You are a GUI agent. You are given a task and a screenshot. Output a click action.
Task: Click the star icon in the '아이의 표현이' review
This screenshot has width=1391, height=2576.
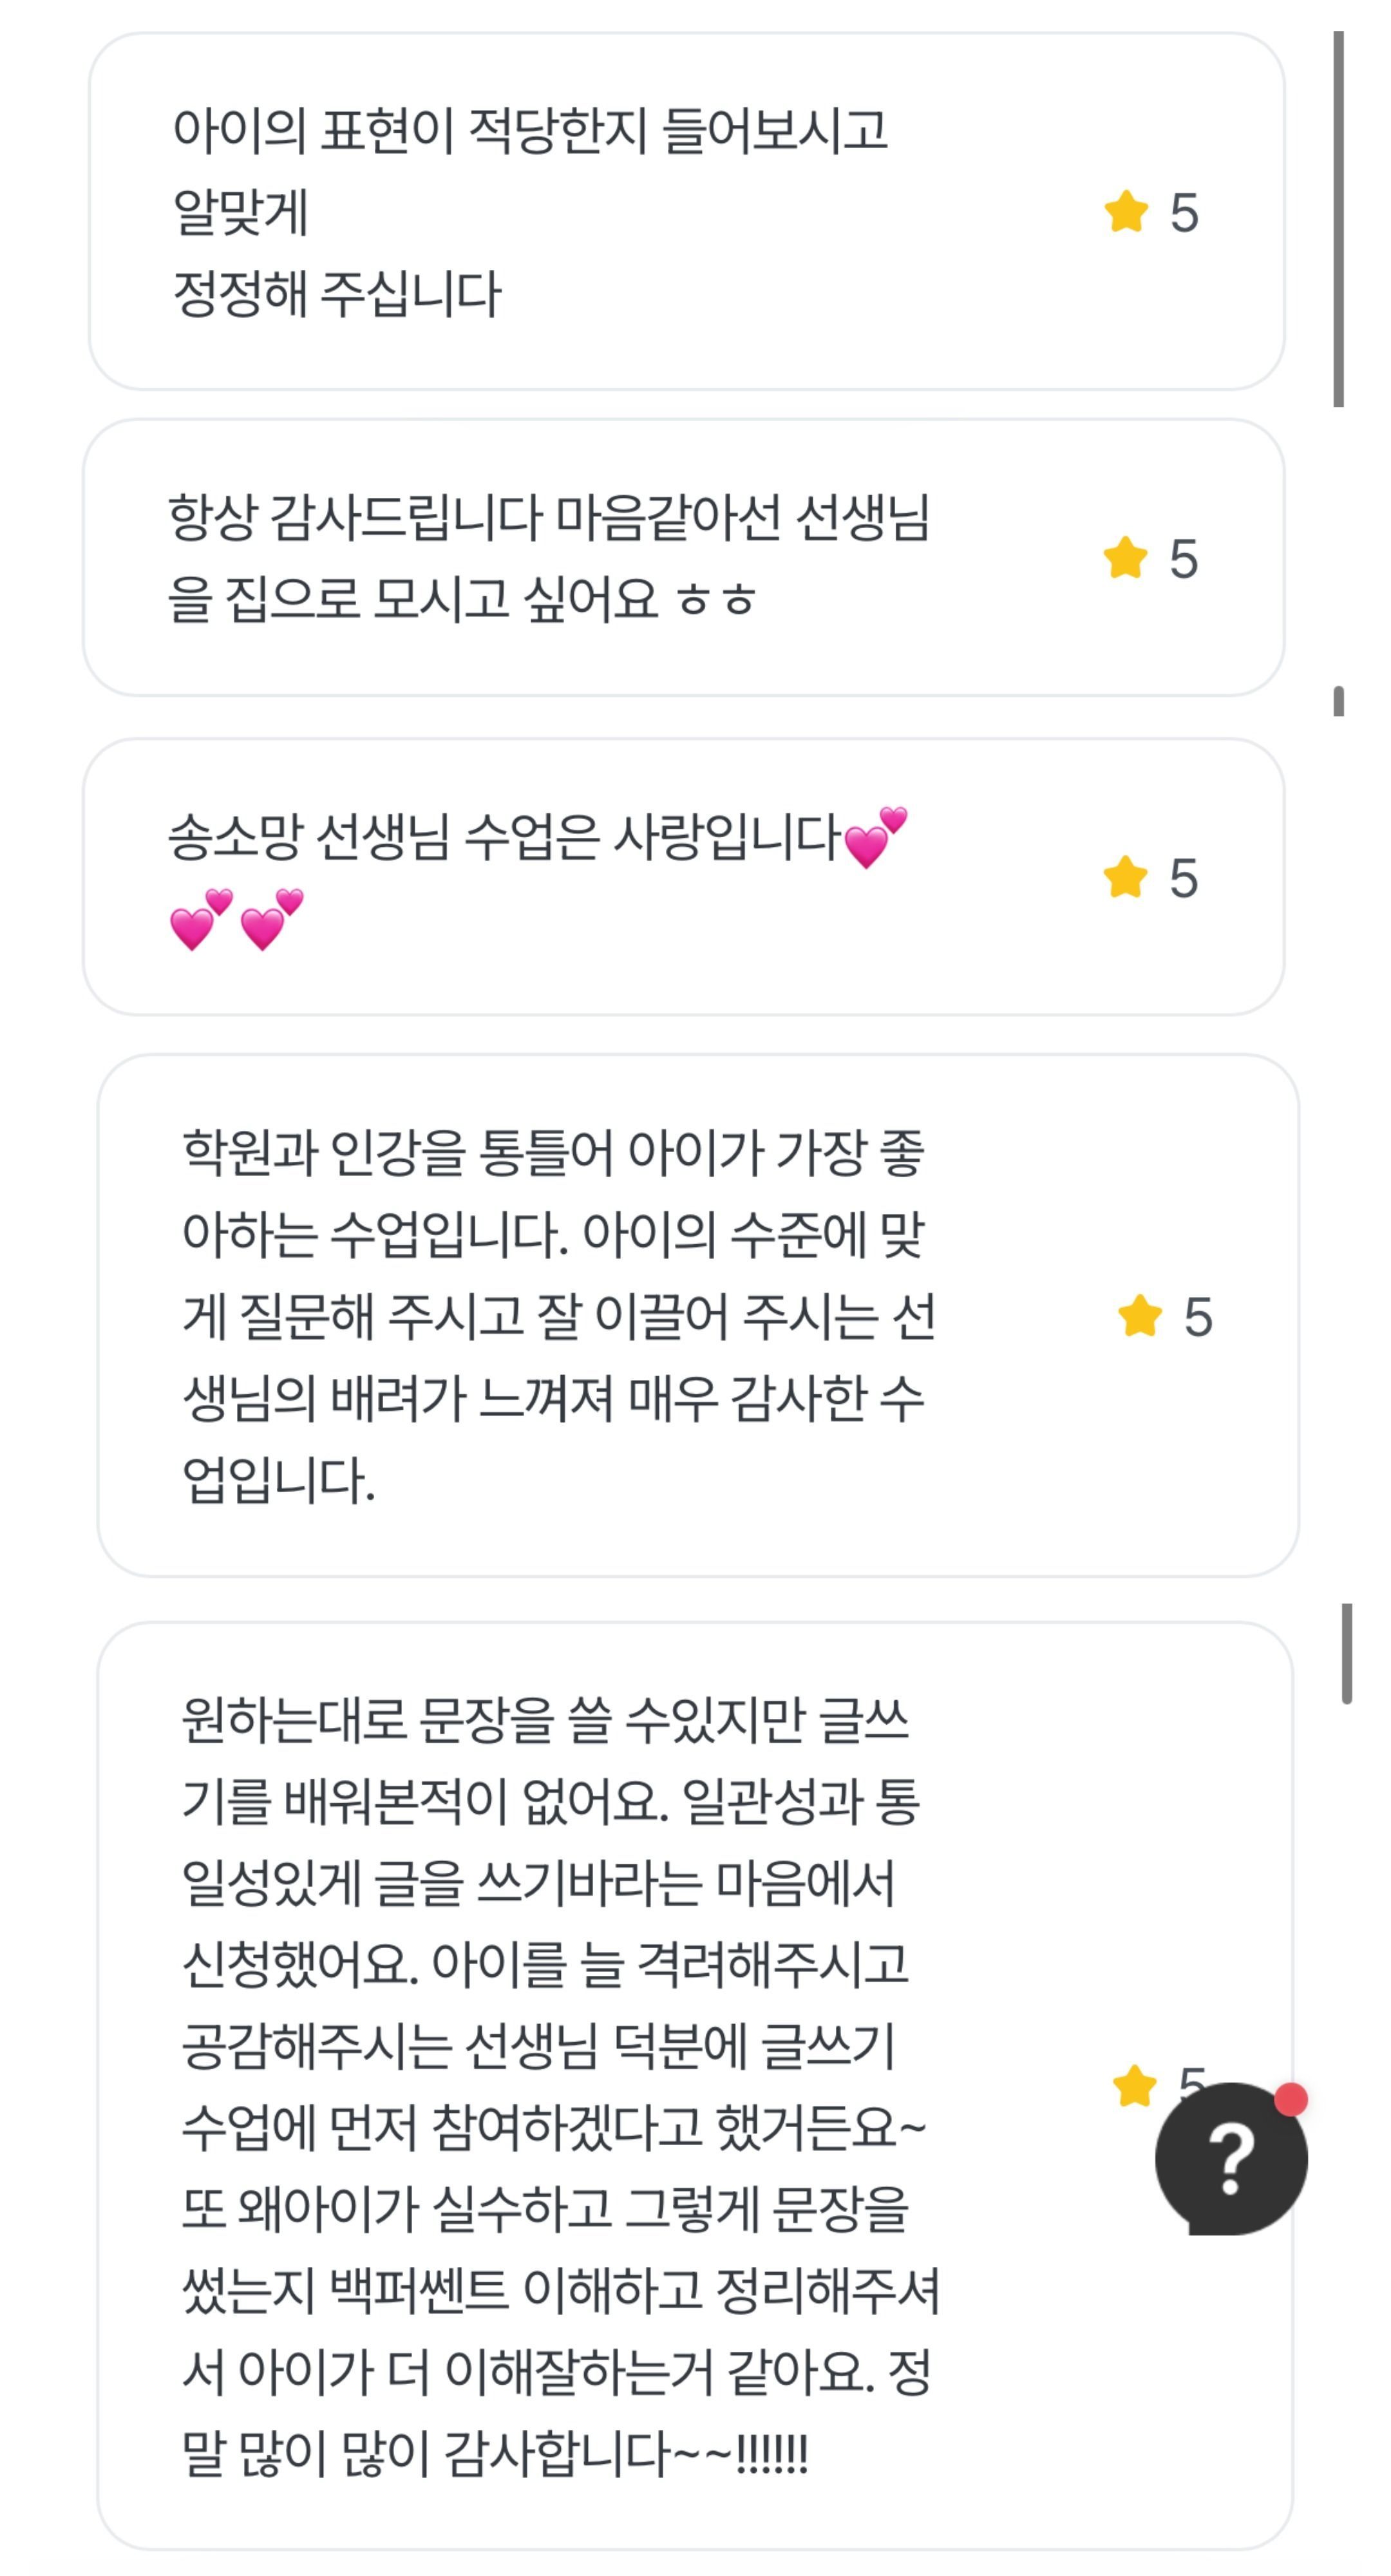(x=1126, y=212)
